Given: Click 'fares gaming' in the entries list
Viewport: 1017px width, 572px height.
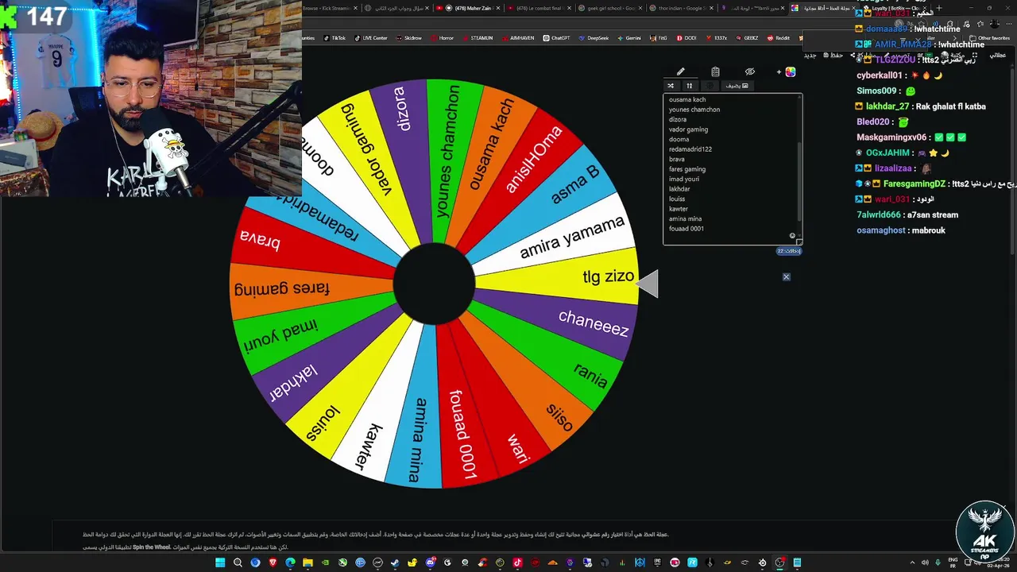Looking at the screenshot, I should [x=687, y=169].
